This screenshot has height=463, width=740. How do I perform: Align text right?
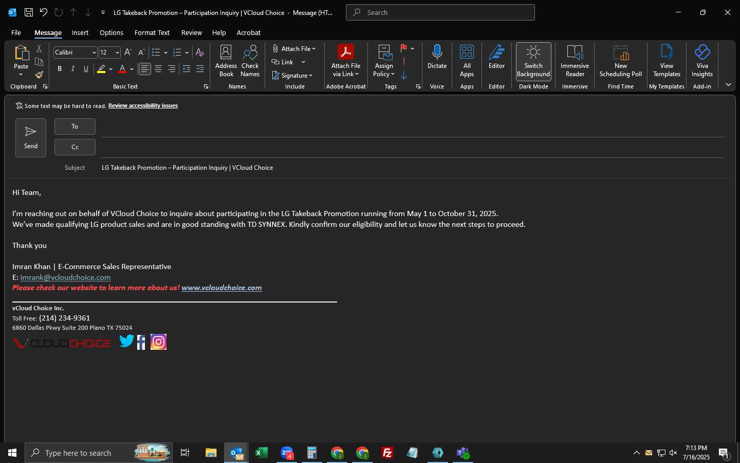point(172,69)
